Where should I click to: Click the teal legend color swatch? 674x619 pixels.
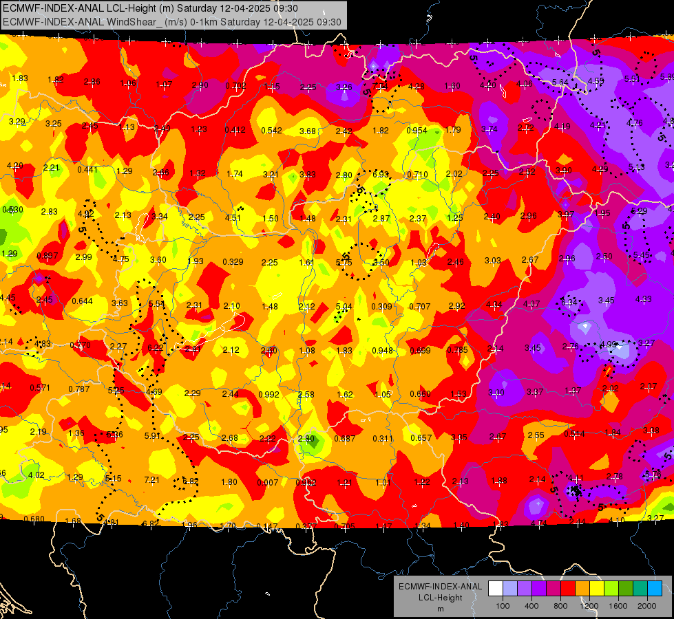click(640, 588)
